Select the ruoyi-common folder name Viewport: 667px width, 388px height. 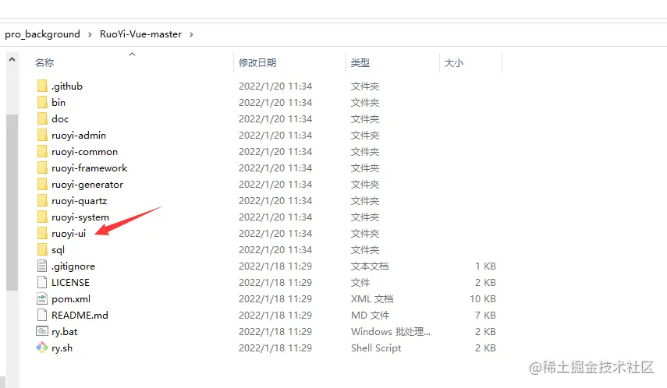(x=85, y=151)
